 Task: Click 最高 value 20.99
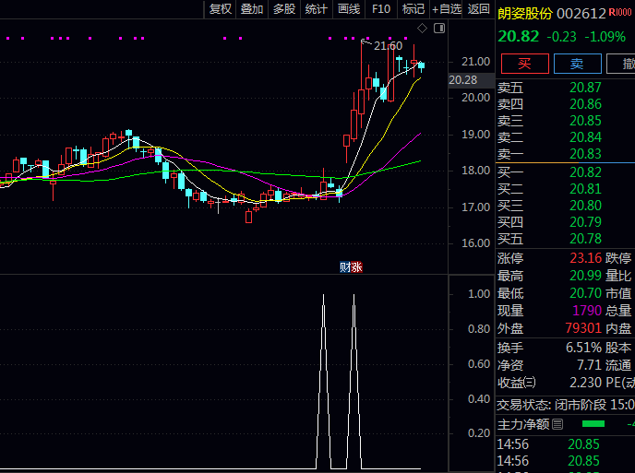[585, 276]
